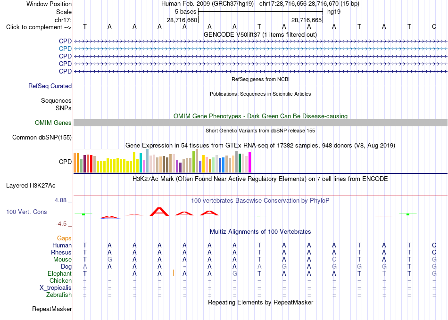The width and height of the screenshot is (448, 320).
Task: Open the H3K27Ac Mark ENCODE track title
Action: point(260,179)
